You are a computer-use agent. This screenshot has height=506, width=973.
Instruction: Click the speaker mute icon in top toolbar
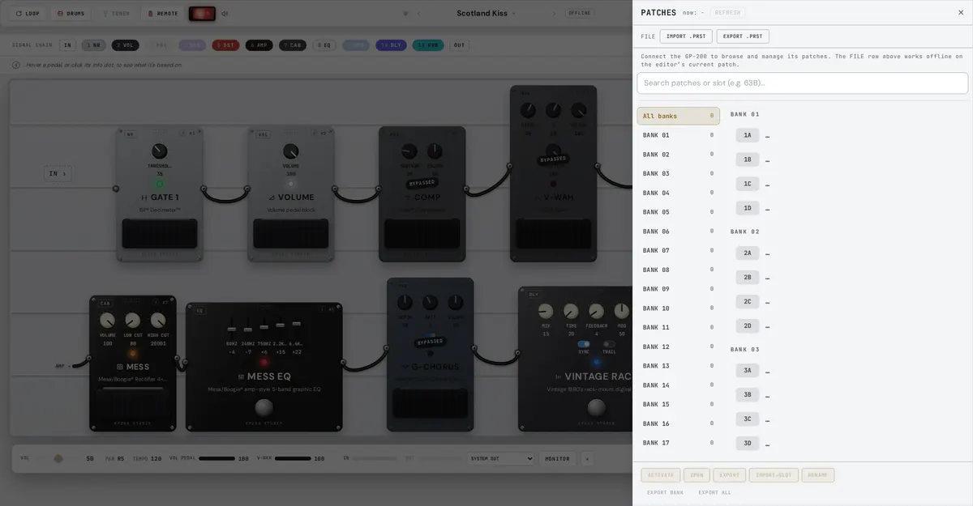point(225,13)
